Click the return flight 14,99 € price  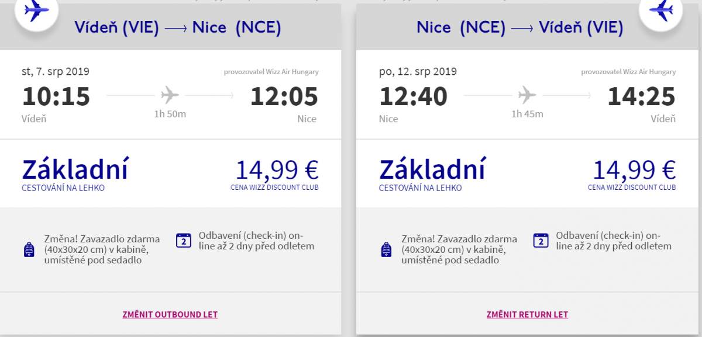click(x=634, y=169)
